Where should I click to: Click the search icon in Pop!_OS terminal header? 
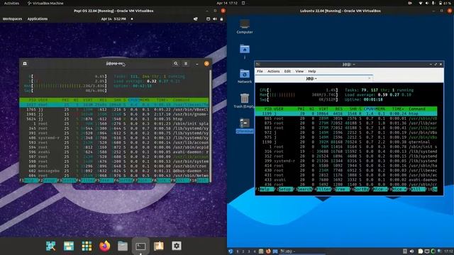pyautogui.click(x=176, y=63)
